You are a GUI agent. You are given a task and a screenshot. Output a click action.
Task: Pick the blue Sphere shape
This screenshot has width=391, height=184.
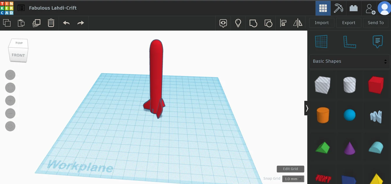[350, 115]
